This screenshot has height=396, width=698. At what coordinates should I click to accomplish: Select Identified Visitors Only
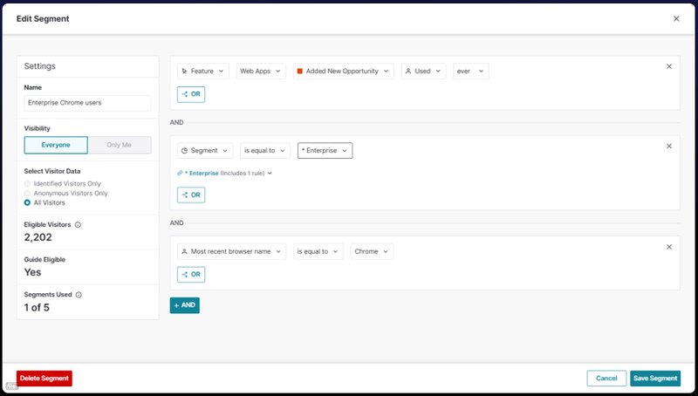(x=27, y=184)
